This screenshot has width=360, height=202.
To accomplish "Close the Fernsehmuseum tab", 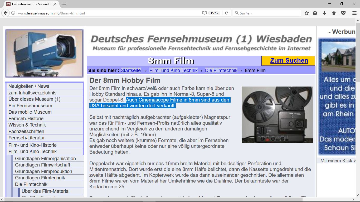I will [x=55, y=4].
